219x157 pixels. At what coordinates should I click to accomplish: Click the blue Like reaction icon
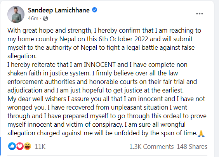pyautogui.click(x=12, y=146)
